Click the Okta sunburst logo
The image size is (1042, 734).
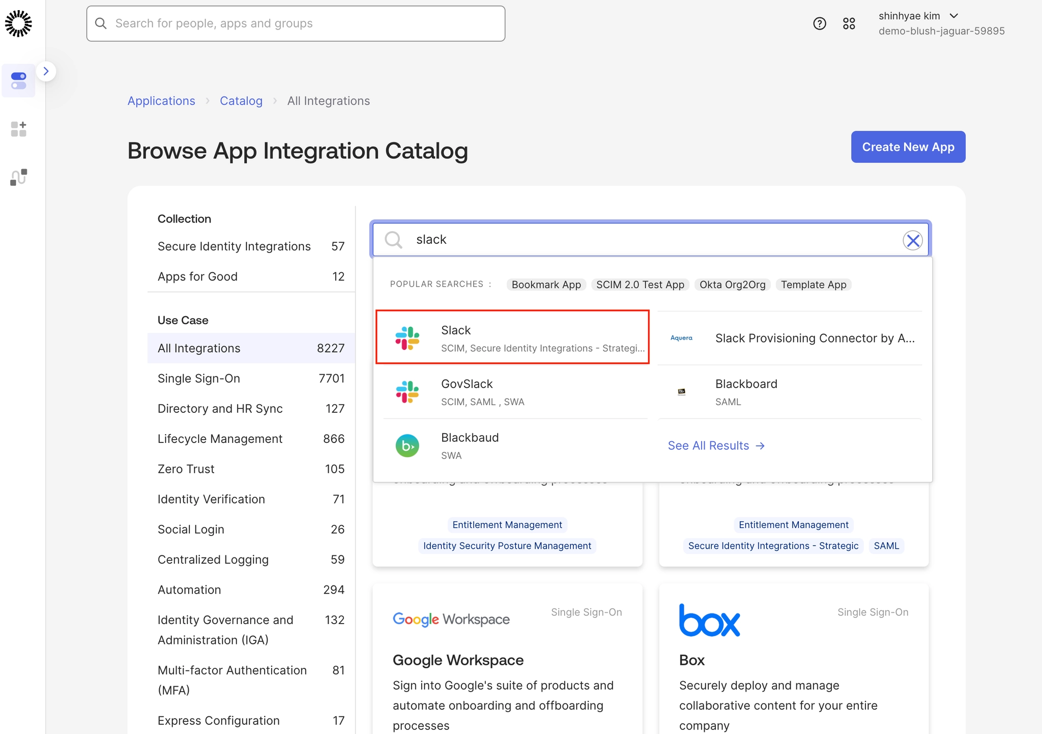(18, 23)
